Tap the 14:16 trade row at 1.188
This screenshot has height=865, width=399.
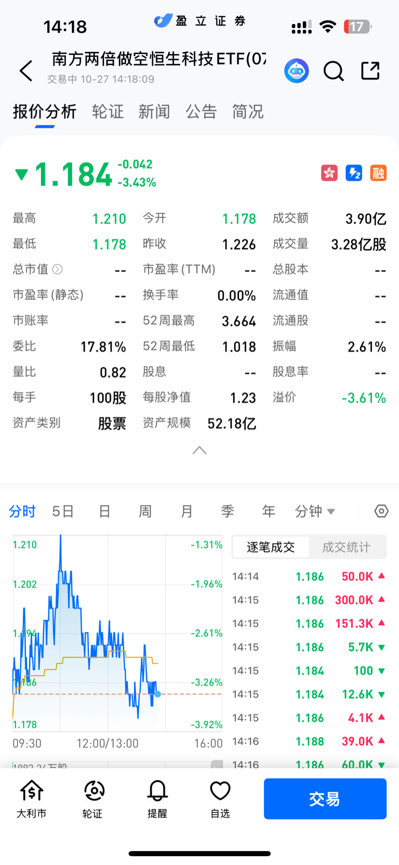(x=309, y=741)
